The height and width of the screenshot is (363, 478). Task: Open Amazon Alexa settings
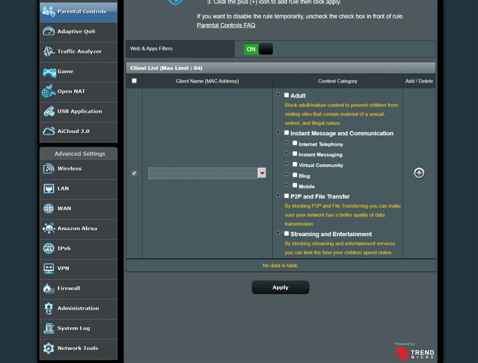pyautogui.click(x=78, y=229)
